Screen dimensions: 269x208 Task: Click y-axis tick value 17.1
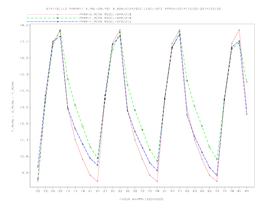[x=24, y=42]
